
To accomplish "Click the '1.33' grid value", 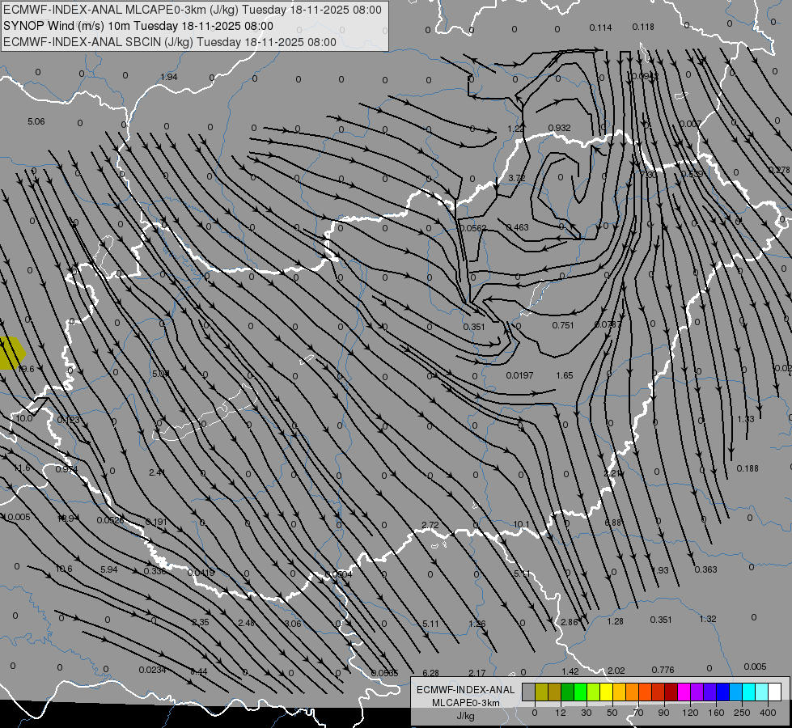I will click(x=746, y=419).
